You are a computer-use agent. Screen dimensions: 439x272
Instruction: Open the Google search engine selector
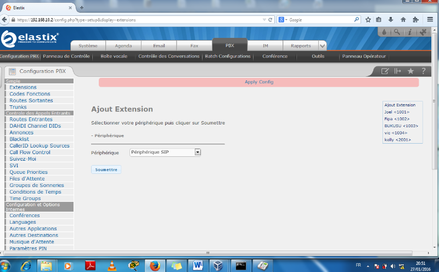point(283,19)
